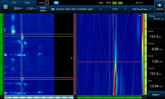Select the Spalte value field
The height and width of the screenshot is (99, 165).
click(x=30, y=7)
